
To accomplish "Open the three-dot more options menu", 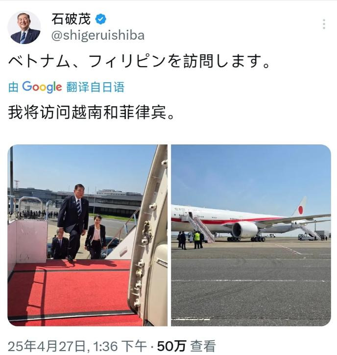I will pyautogui.click(x=324, y=24).
